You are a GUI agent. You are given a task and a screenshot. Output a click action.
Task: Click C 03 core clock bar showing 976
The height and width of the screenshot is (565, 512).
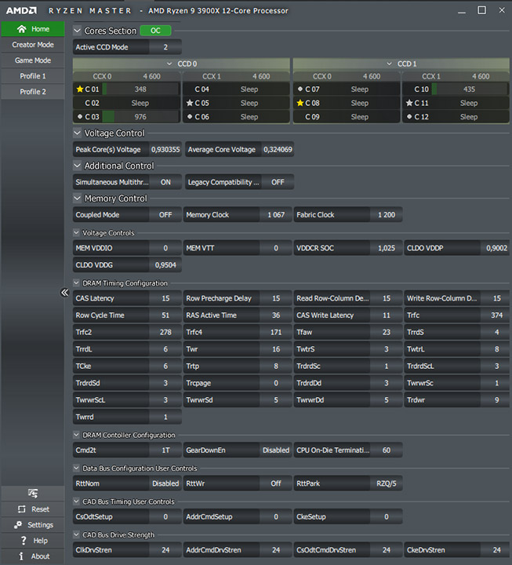[x=140, y=117]
